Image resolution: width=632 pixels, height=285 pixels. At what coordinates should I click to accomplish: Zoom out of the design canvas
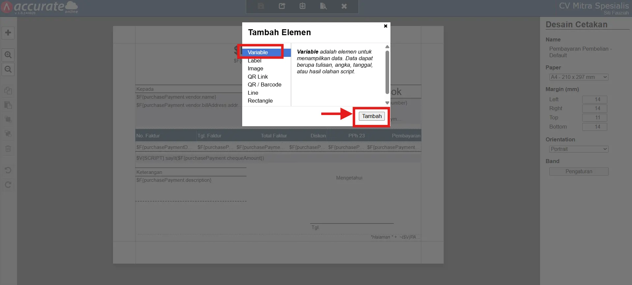click(8, 69)
